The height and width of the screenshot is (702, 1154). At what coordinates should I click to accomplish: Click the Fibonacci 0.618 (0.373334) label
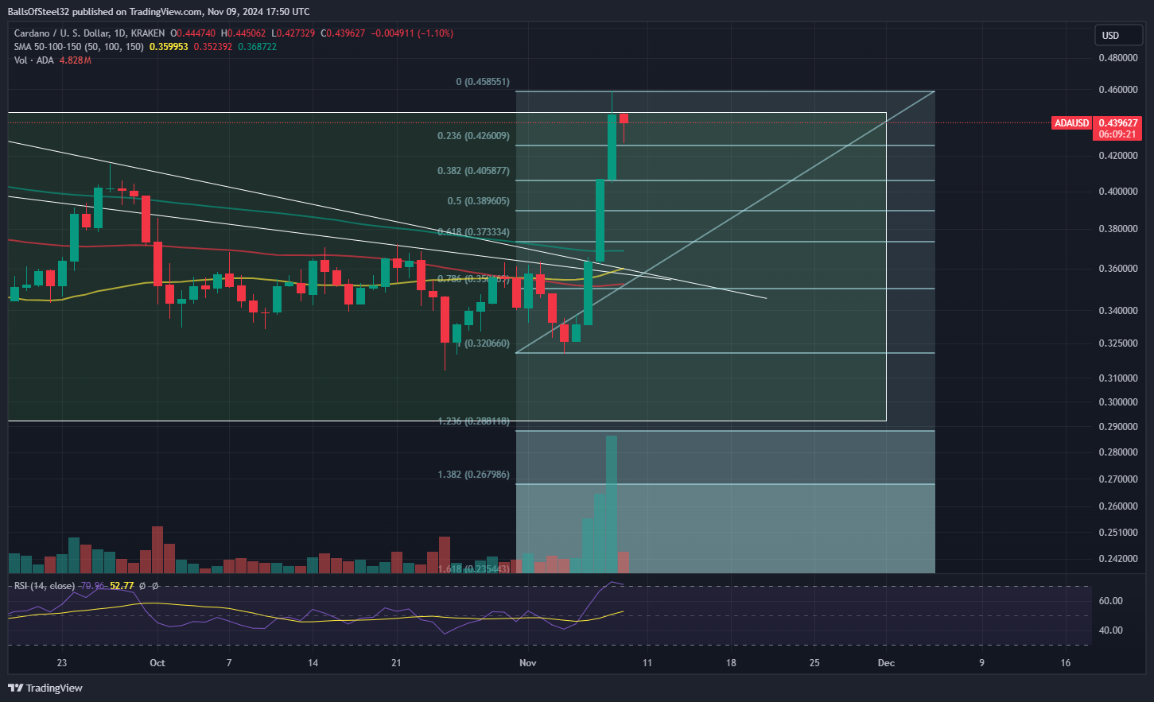pos(473,232)
